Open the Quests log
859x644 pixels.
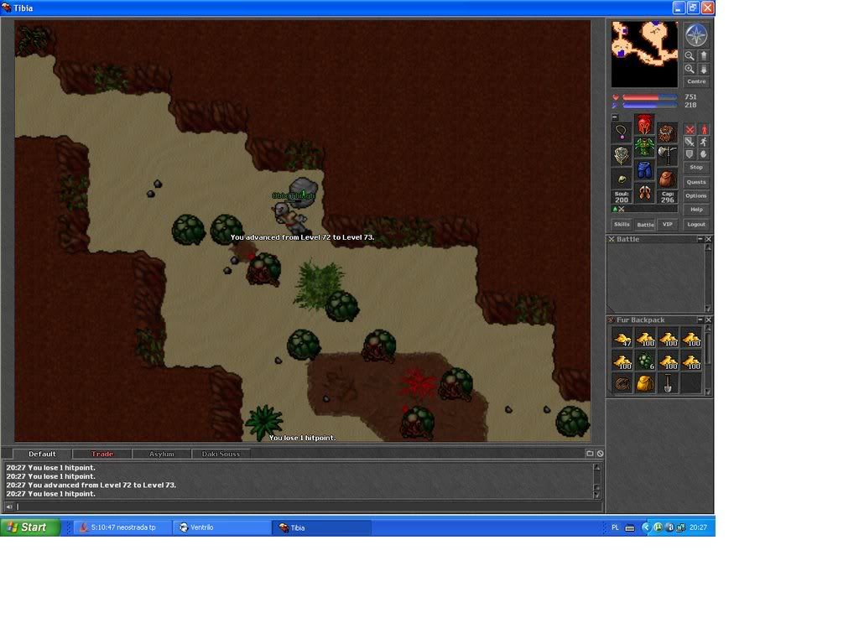(x=696, y=182)
